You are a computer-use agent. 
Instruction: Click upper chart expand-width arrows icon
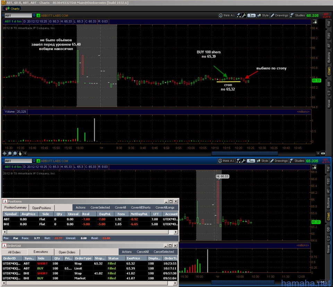(x=323, y=153)
